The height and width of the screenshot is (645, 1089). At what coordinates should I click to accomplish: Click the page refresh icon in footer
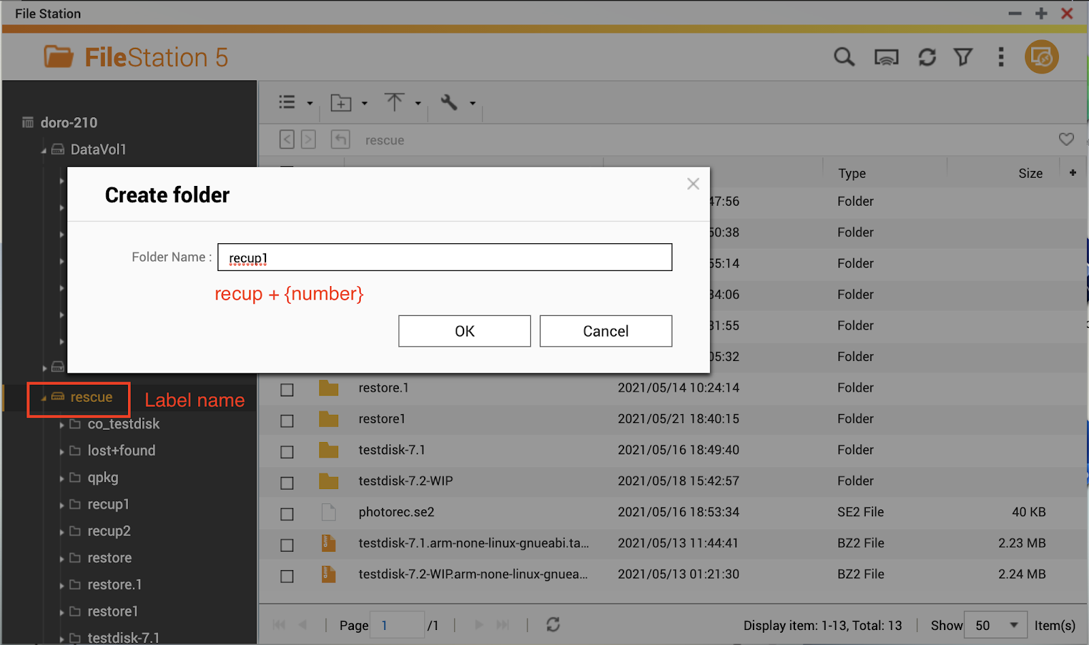[553, 625]
